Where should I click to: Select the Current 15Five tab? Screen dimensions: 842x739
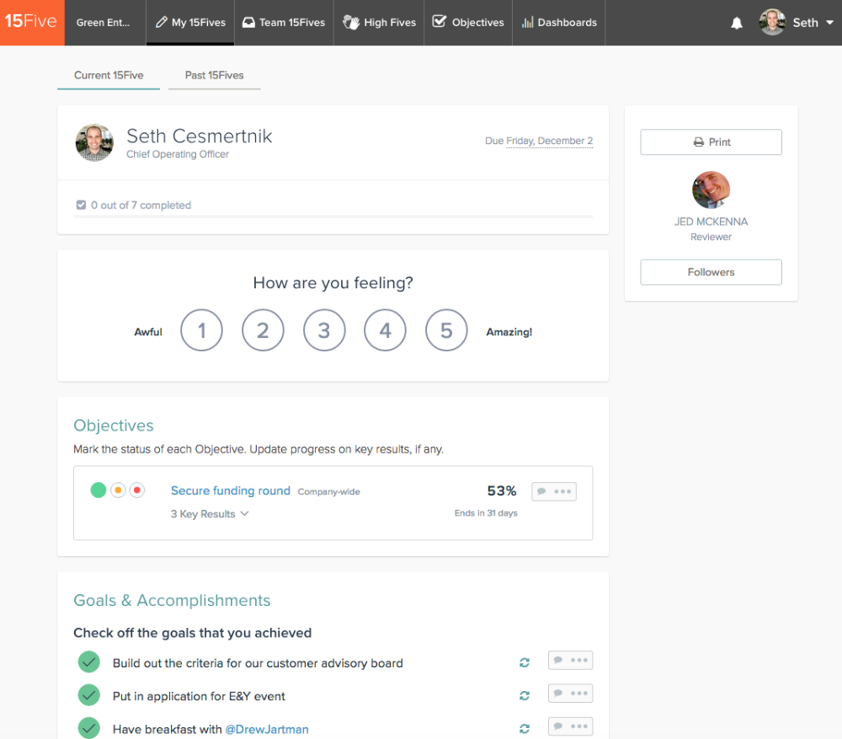click(x=109, y=75)
